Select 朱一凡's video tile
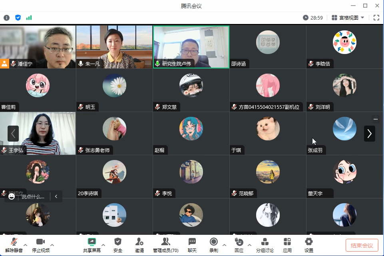Screen dimensions: 384x256 (114, 46)
